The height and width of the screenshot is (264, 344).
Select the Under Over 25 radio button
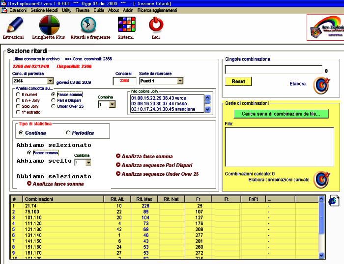pos(53,106)
